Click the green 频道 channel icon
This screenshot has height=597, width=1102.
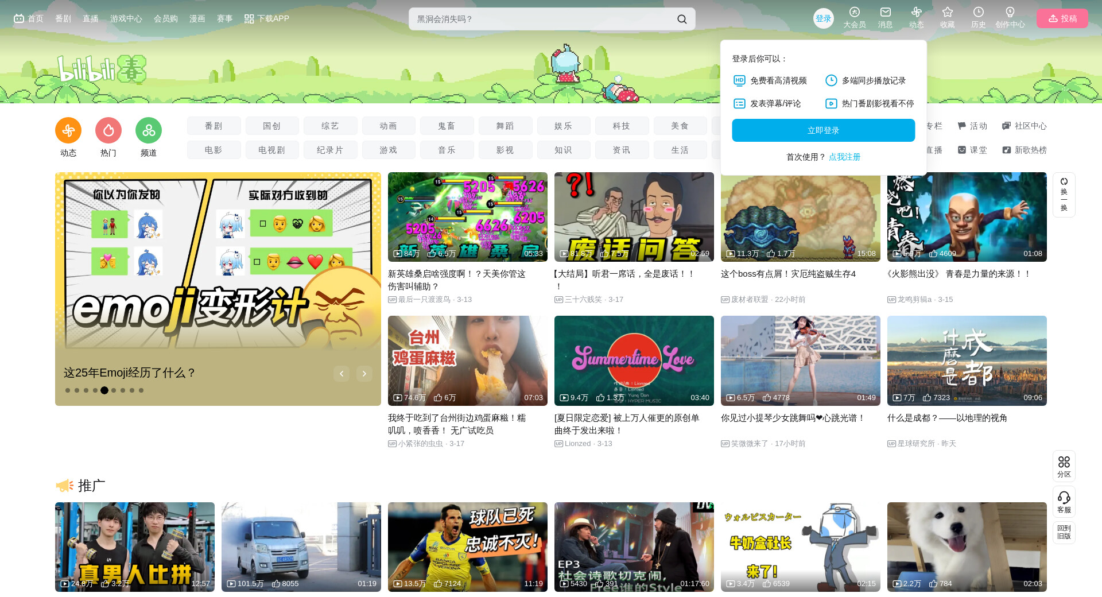point(149,131)
